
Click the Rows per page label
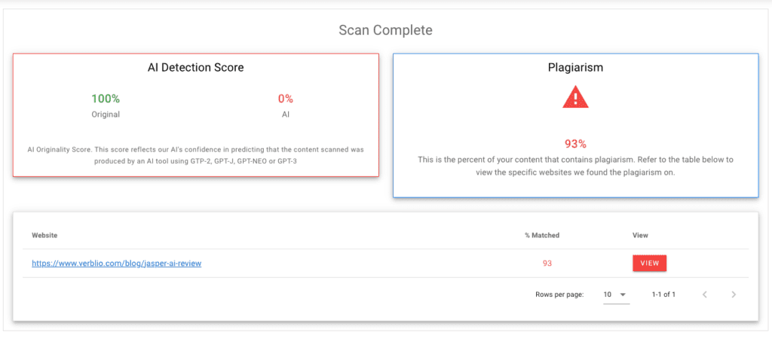click(x=559, y=295)
